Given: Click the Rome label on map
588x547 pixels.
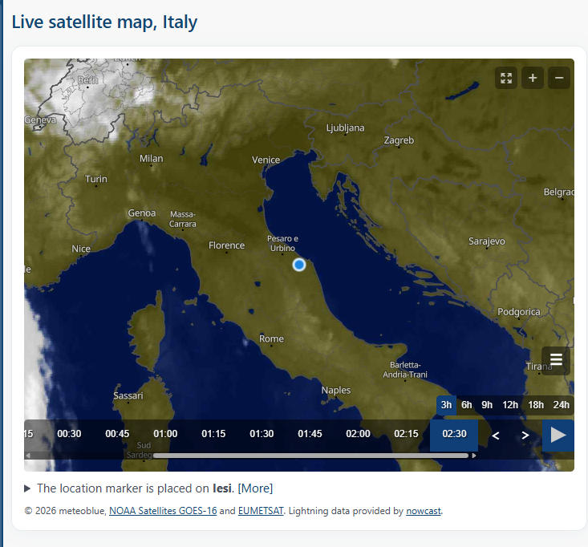Looking at the screenshot, I should tap(271, 338).
